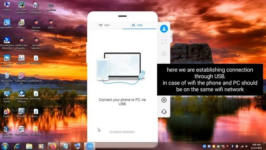Select the USB connection tab
This screenshot has height=150, width=266.
137,25
